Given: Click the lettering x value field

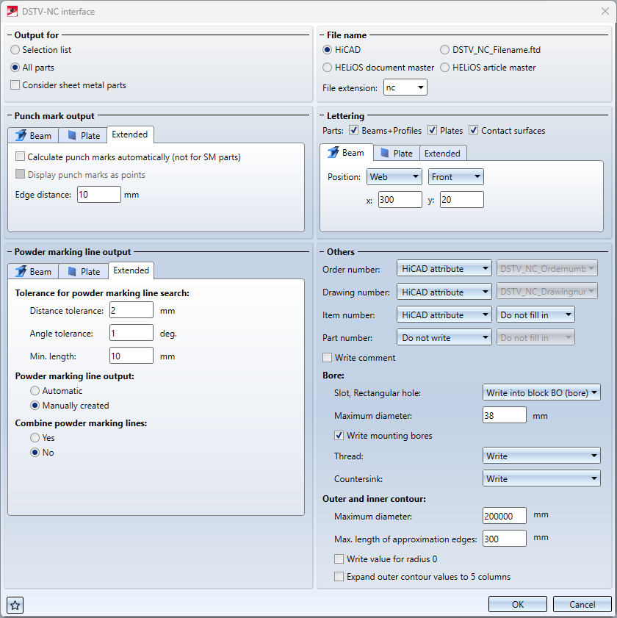Looking at the screenshot, I should 400,199.
